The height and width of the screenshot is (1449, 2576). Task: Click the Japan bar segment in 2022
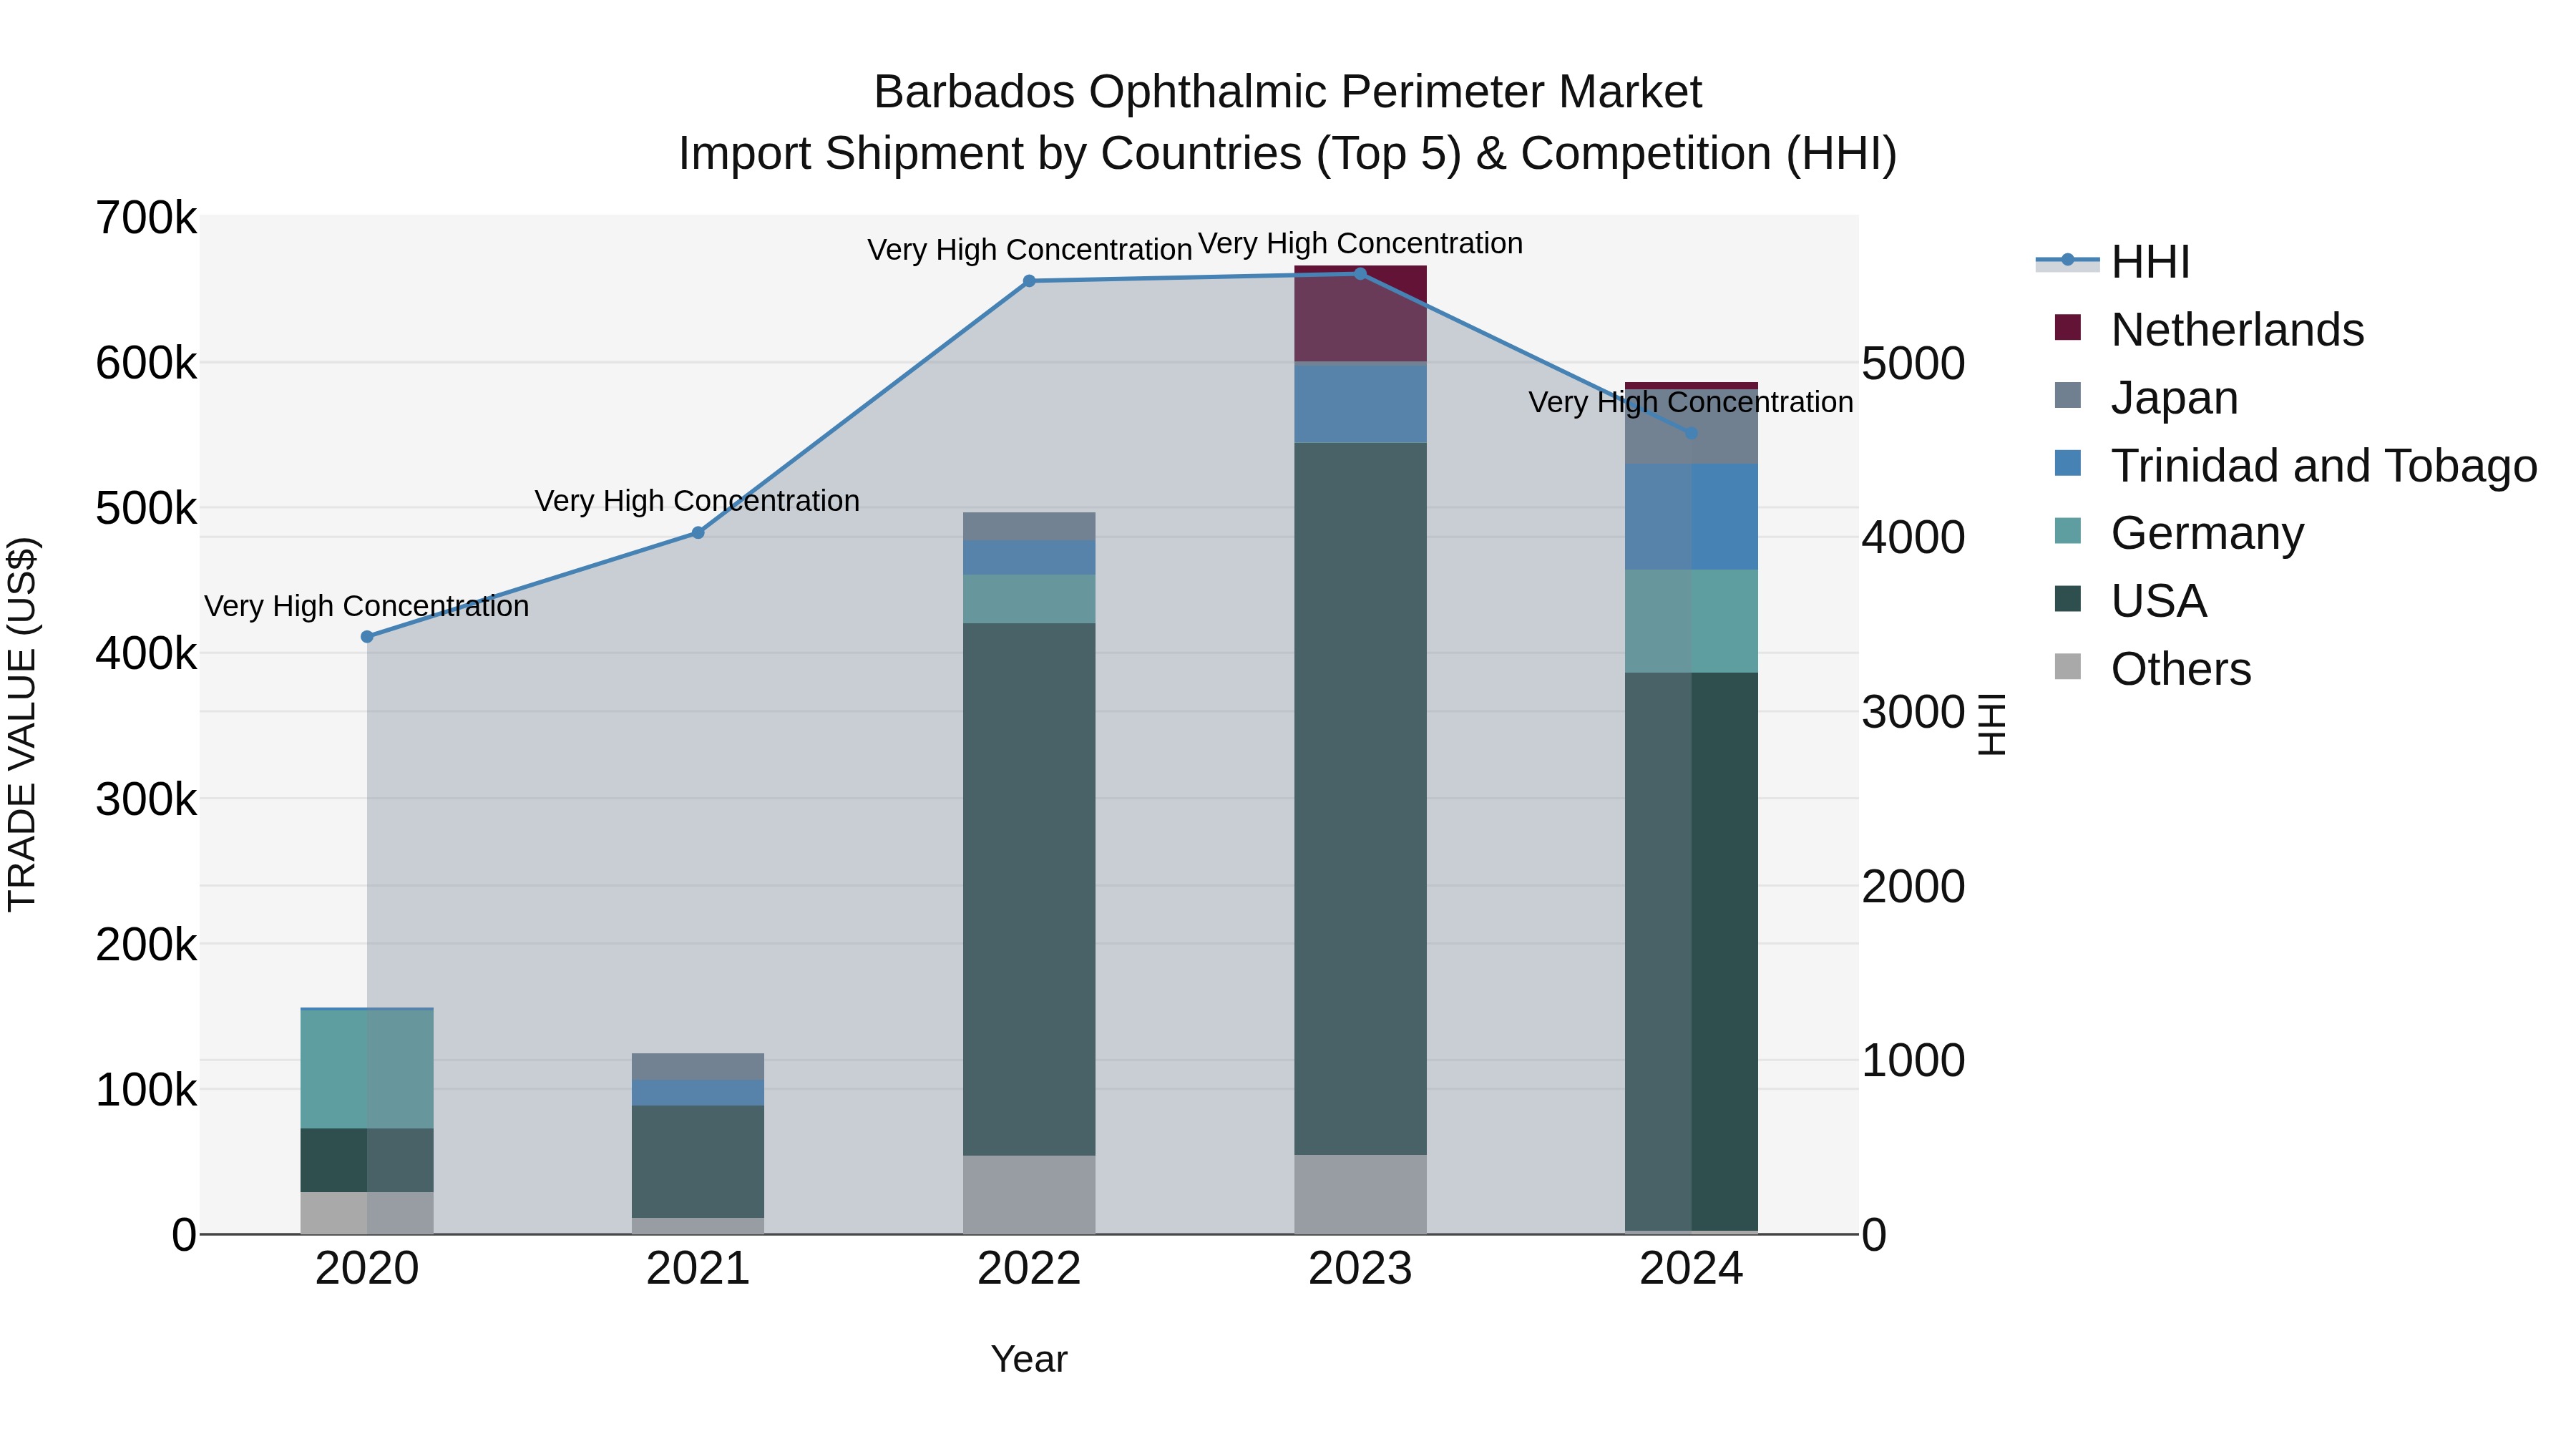point(1029,527)
